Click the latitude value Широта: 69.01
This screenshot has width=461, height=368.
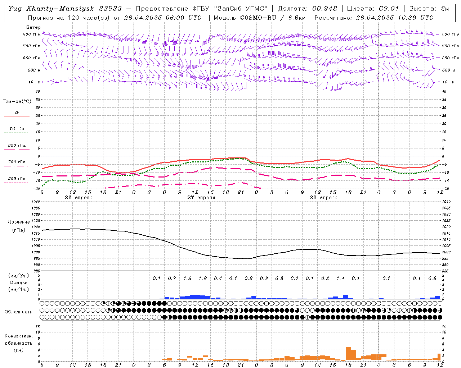coord(373,9)
